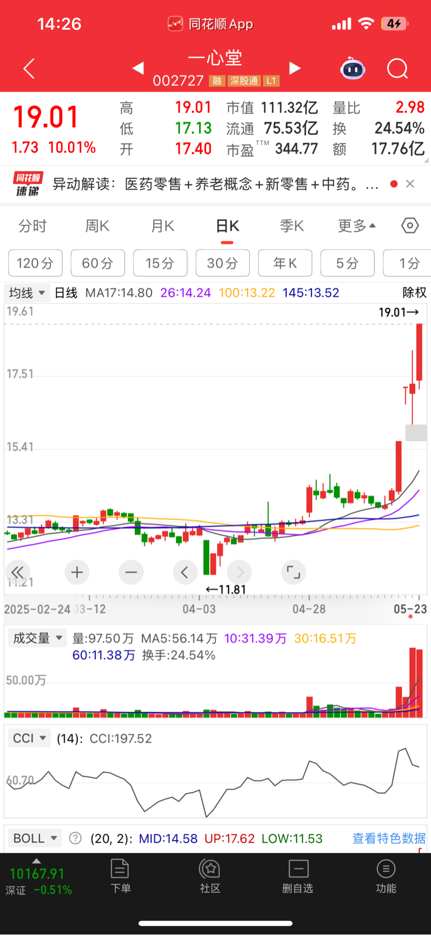Image resolution: width=431 pixels, height=935 pixels.
Task: Tap the tallest volume bar
Action: tap(413, 683)
